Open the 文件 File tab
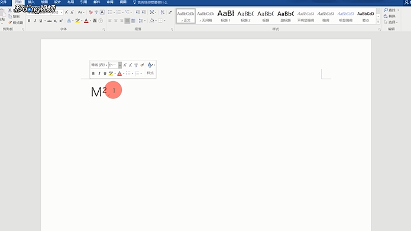Image resolution: width=411 pixels, height=231 pixels. pos(3,2)
